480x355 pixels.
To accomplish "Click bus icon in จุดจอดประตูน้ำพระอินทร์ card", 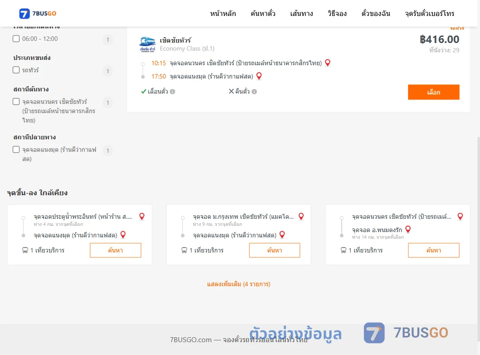I will [25, 250].
